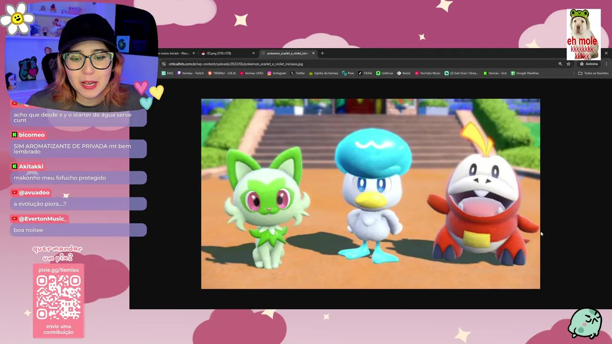Click the zoom magnifier icon in address bar
Image resolution: width=612 pixels, height=344 pixels.
[560, 64]
